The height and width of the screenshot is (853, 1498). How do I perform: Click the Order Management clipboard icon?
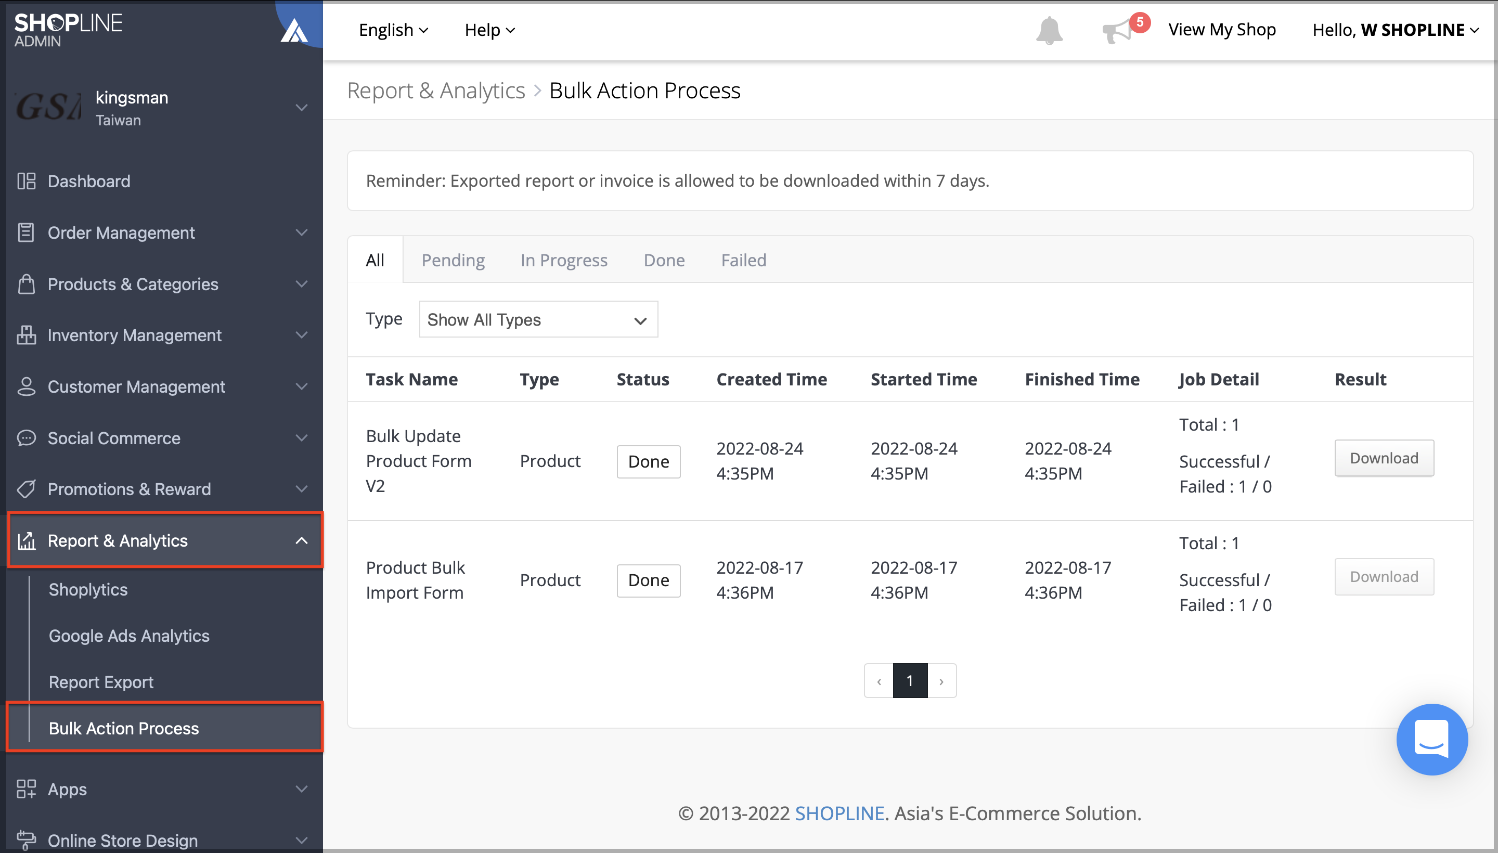click(27, 232)
